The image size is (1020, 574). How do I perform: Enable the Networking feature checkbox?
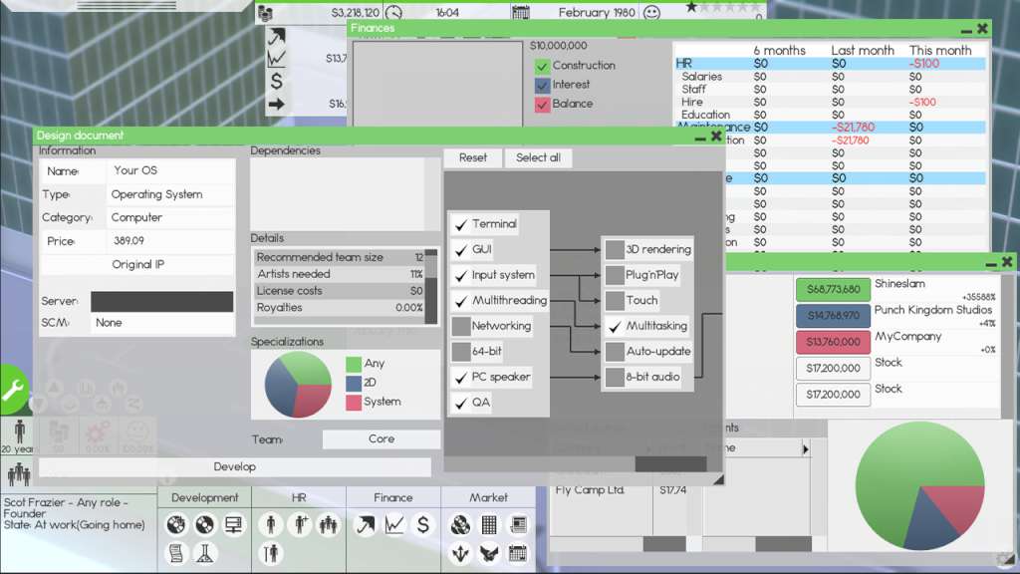coord(459,325)
